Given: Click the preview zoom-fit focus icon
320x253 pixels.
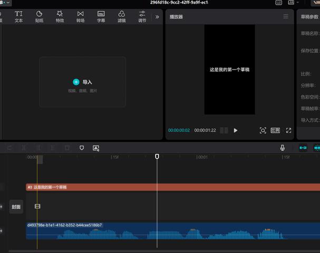Looking at the screenshot, I should pyautogui.click(x=263, y=130).
